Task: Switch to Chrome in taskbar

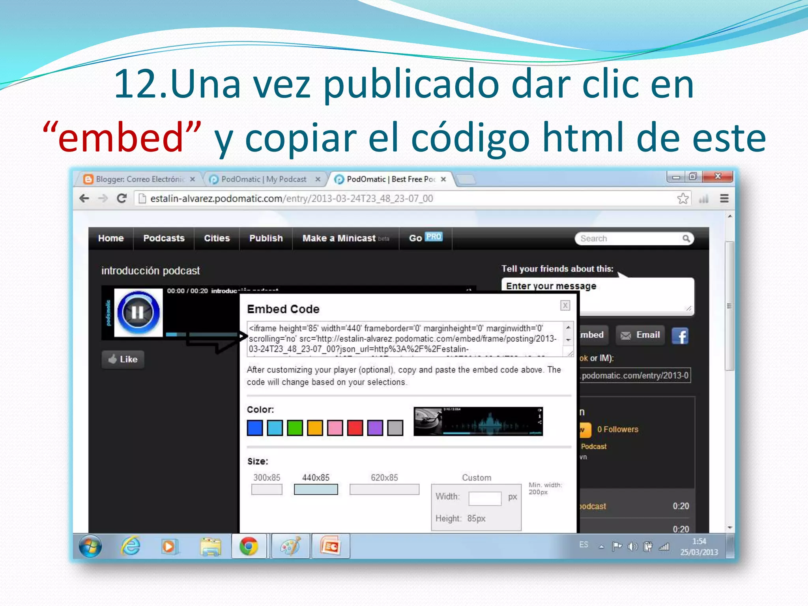Action: click(249, 546)
